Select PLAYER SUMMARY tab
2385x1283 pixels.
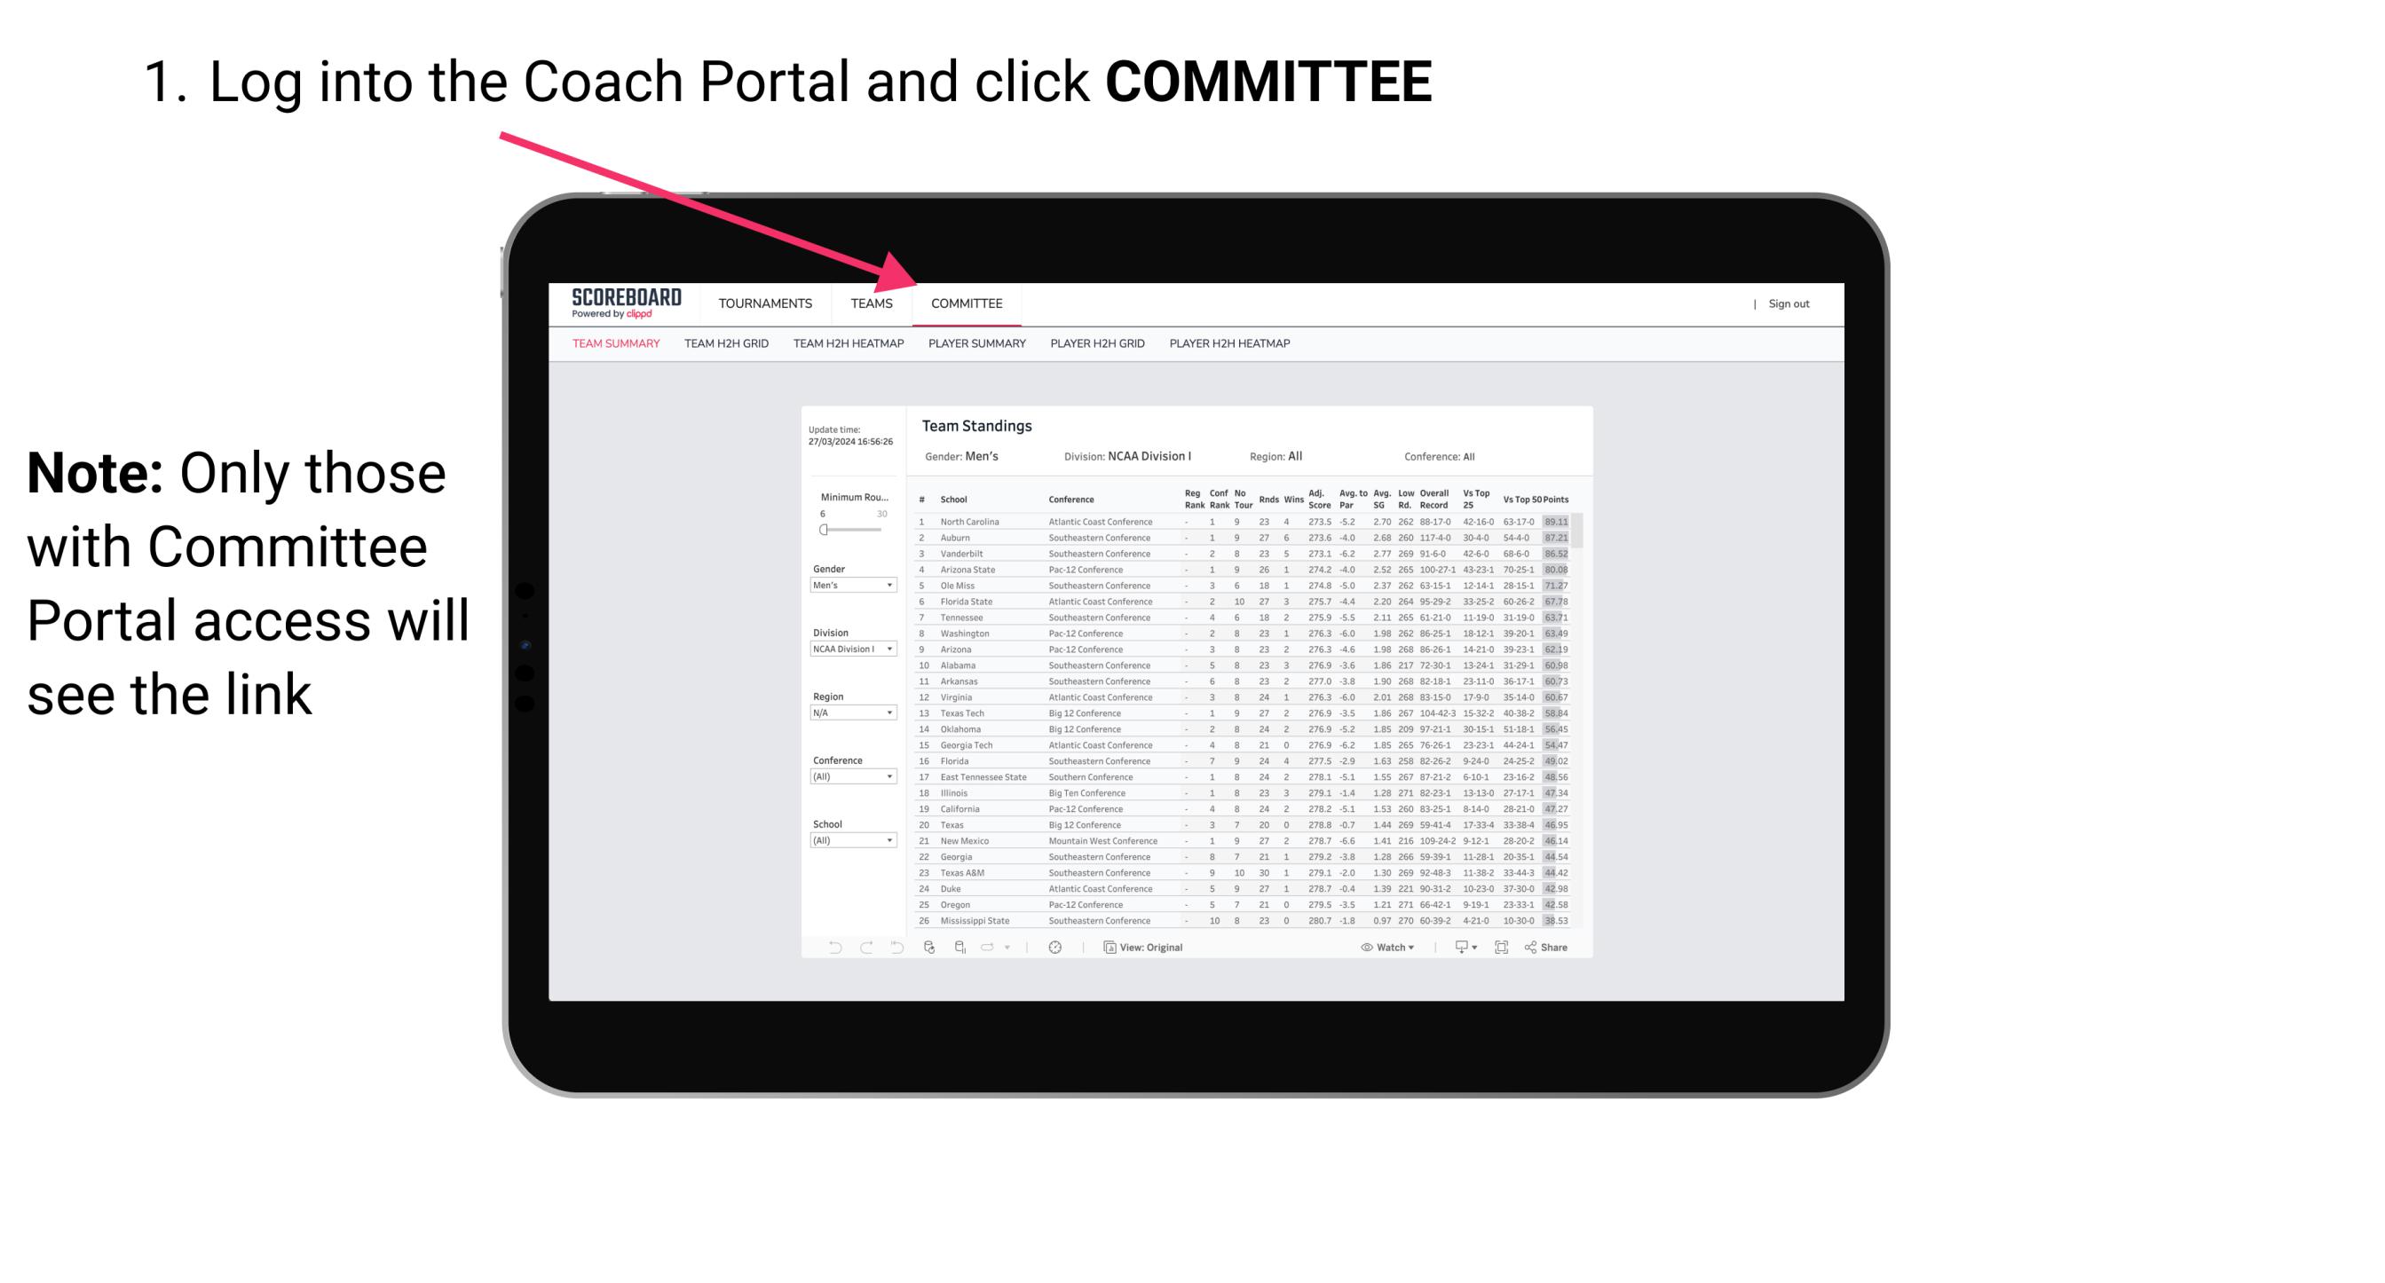coord(976,342)
